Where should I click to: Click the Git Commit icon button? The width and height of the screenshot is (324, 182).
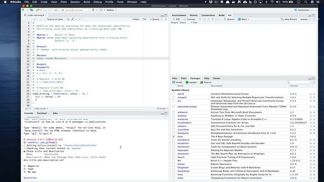[x=189, y=19]
